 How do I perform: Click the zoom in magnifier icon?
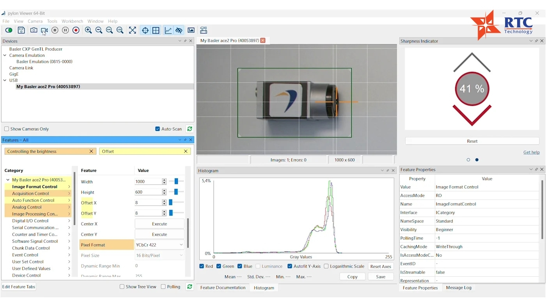pos(89,30)
